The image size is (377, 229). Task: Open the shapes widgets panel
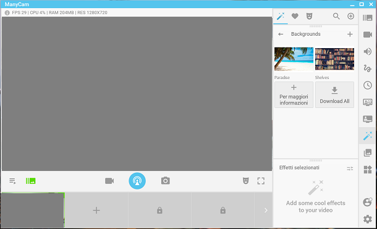pos(367,170)
